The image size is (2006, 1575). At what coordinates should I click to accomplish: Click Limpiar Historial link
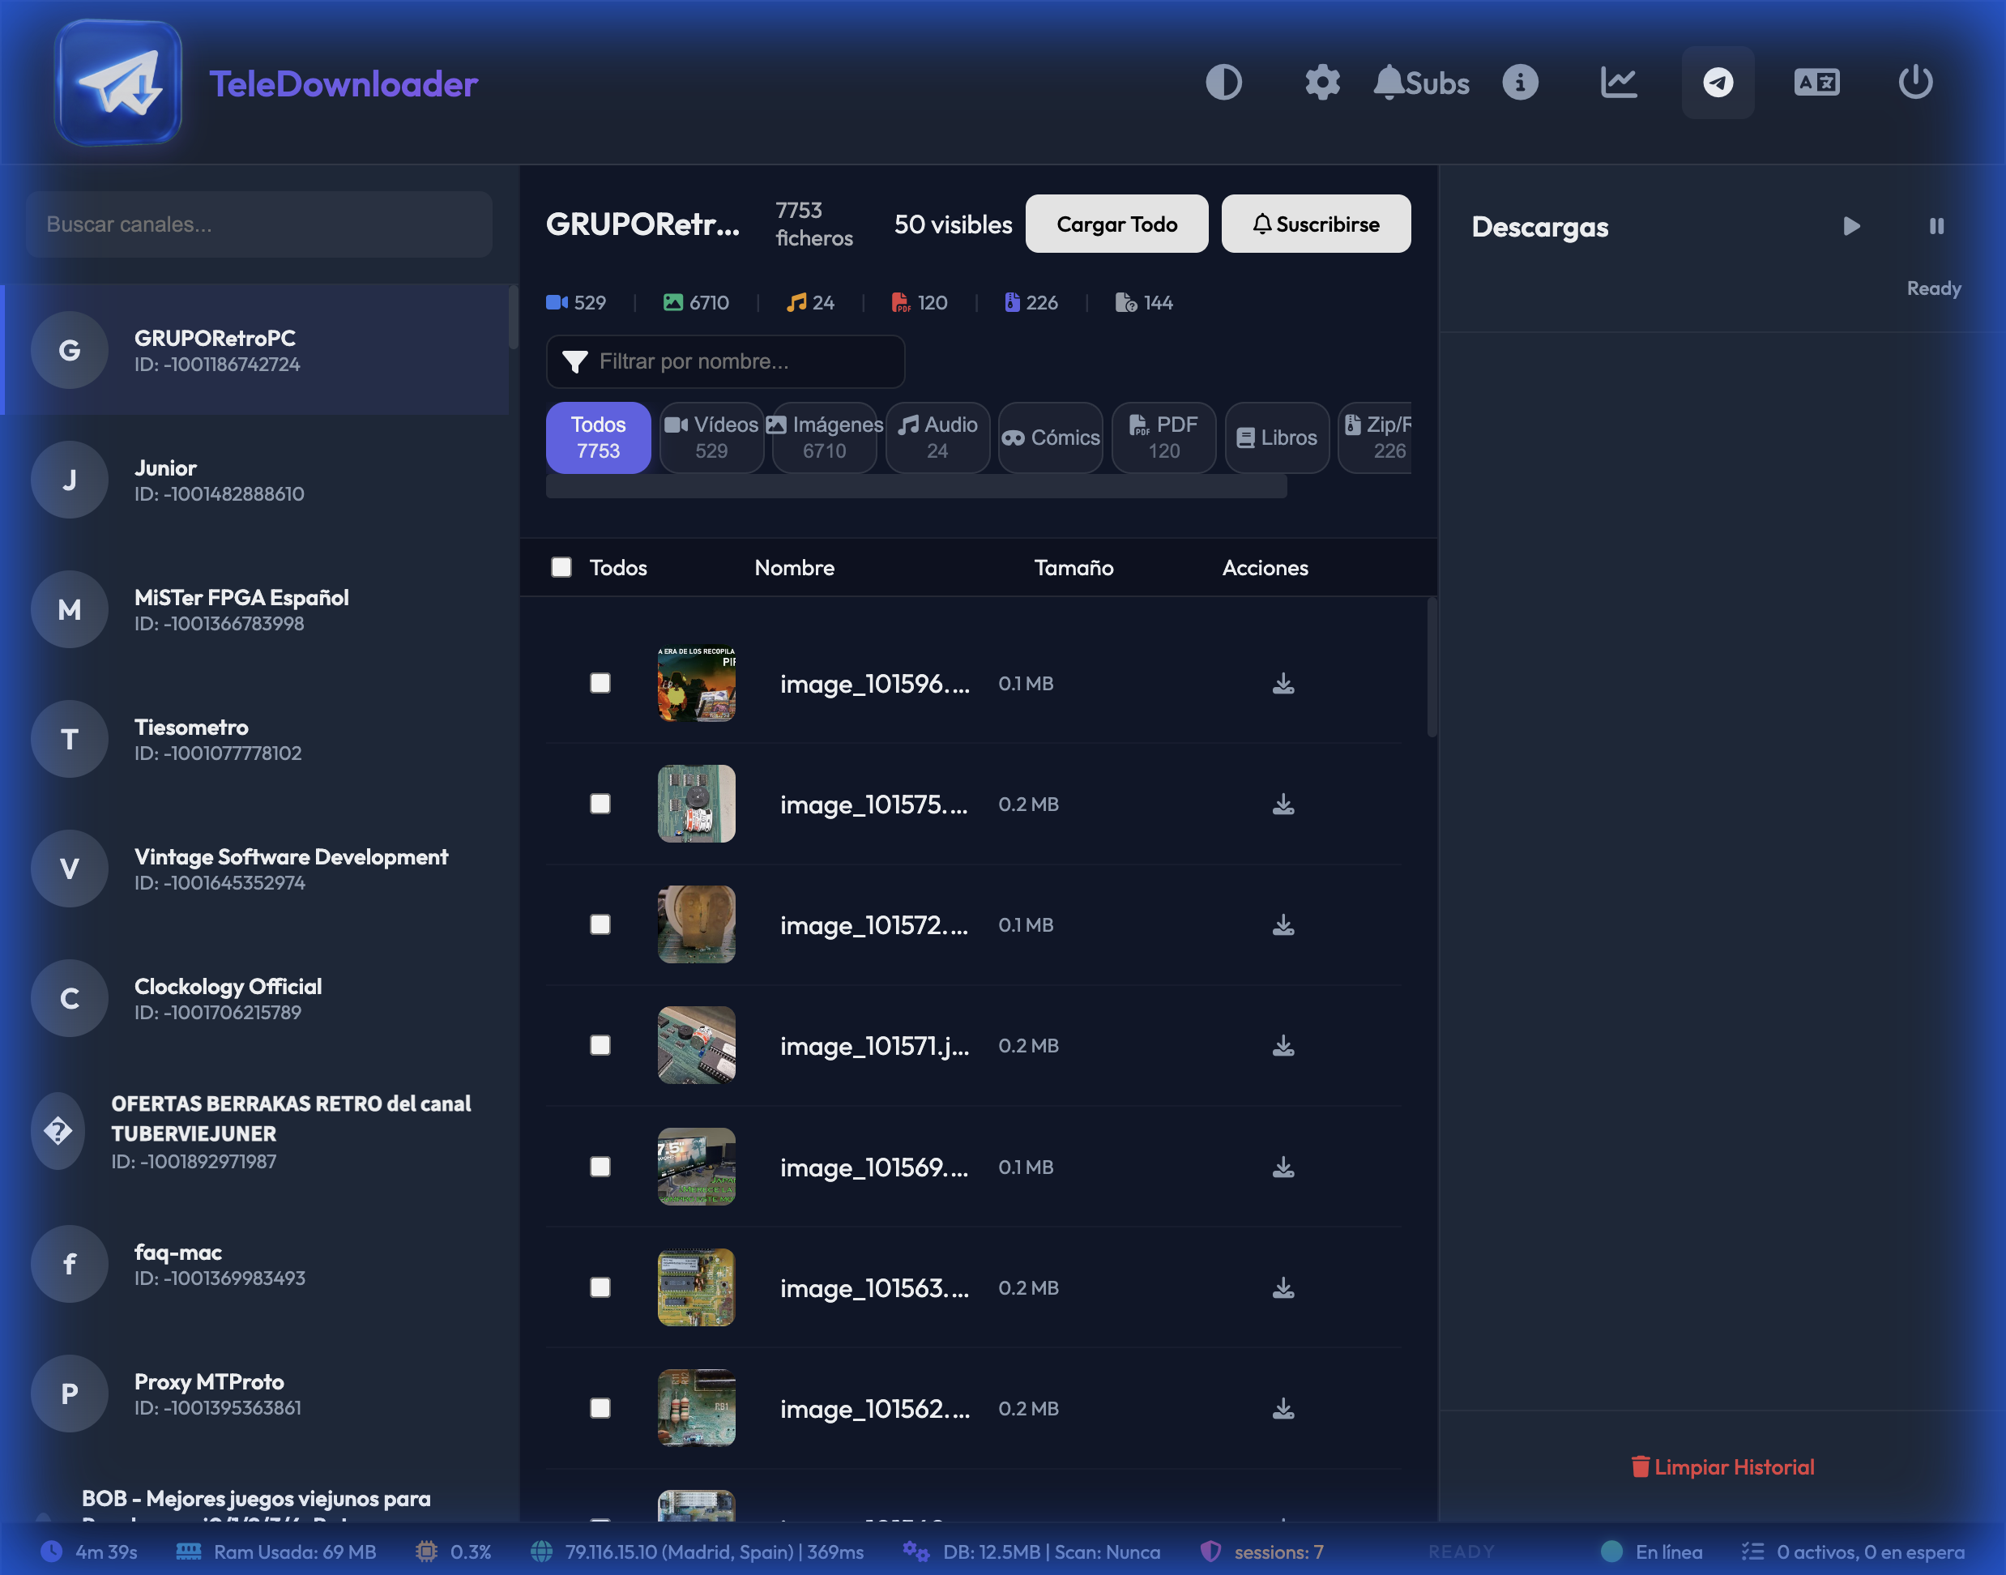tap(1722, 1467)
